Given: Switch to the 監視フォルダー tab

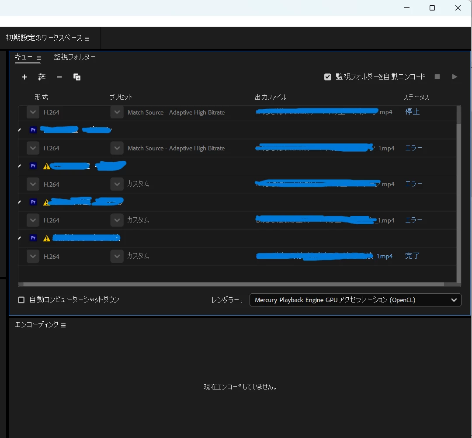Looking at the screenshot, I should [74, 57].
